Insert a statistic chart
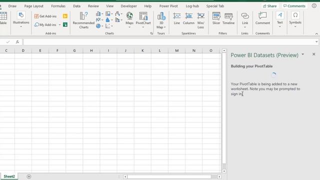 [109, 20]
